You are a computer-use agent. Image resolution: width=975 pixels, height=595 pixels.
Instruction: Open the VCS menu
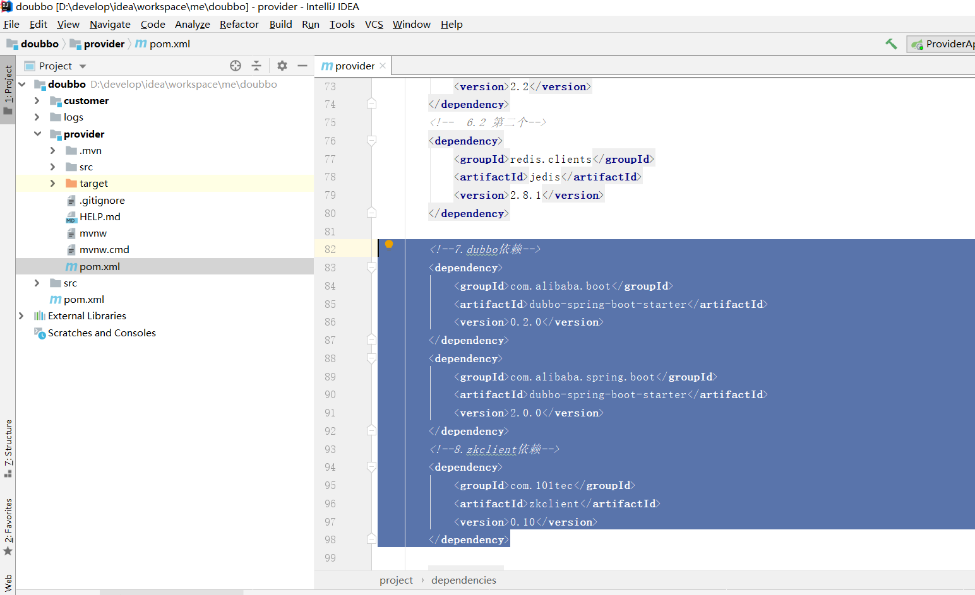click(x=374, y=24)
